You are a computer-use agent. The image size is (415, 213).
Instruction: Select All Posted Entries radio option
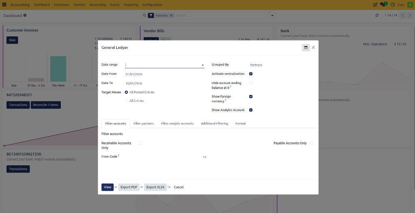pyautogui.click(x=126, y=93)
